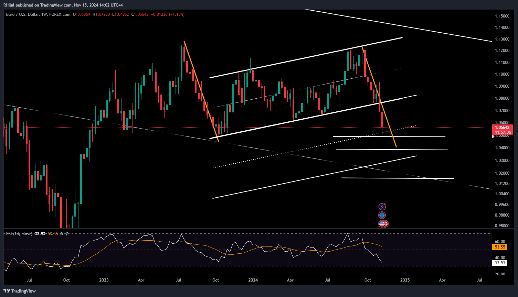518x297 pixels.
Task: Click the orange '53.55' tag on the RSI axis
Action: [x=500, y=247]
